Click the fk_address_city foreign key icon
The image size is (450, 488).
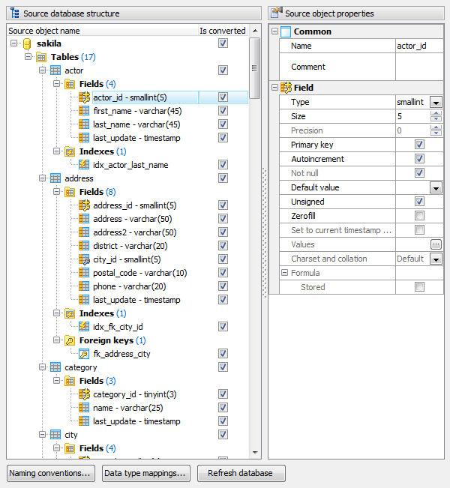click(84, 354)
